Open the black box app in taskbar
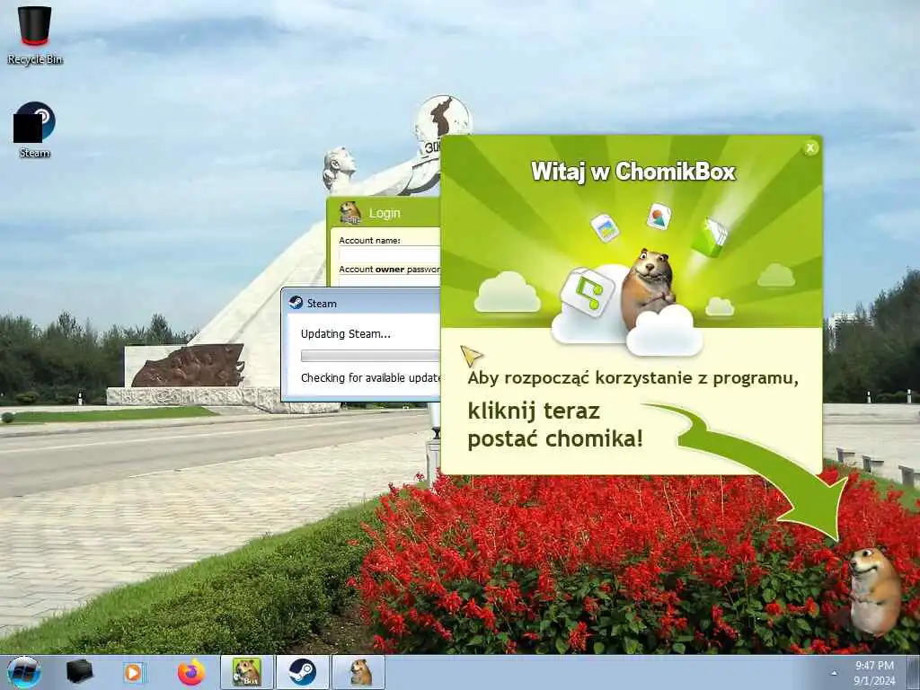The height and width of the screenshot is (690, 920). pos(79,672)
